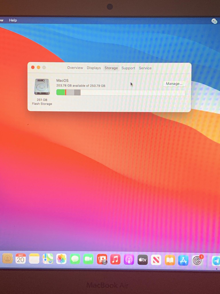Open the Calendar app showing May 20
This screenshot has height=294, width=220.
(x=21, y=259)
